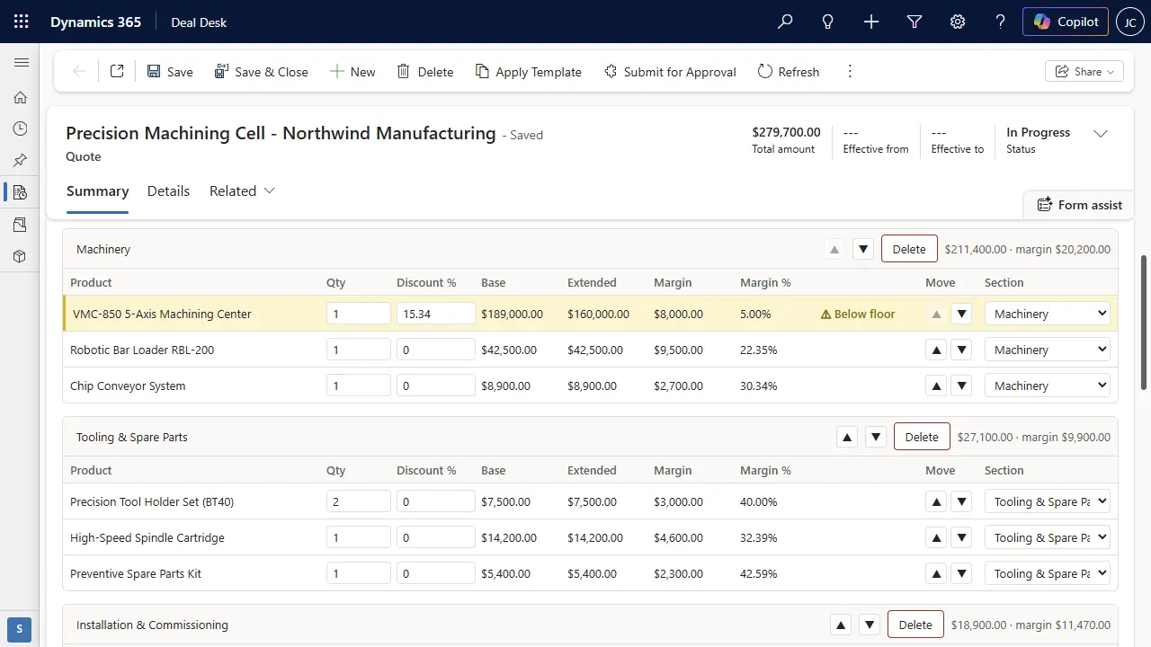
Task: Open record in a new window
Action: (x=117, y=71)
